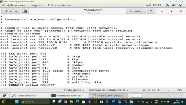Open the Editor de textos menu
Screen dimensions: 186x105
[x=59, y=5]
